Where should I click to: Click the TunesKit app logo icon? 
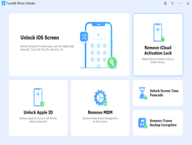pyautogui.click(x=4, y=3)
